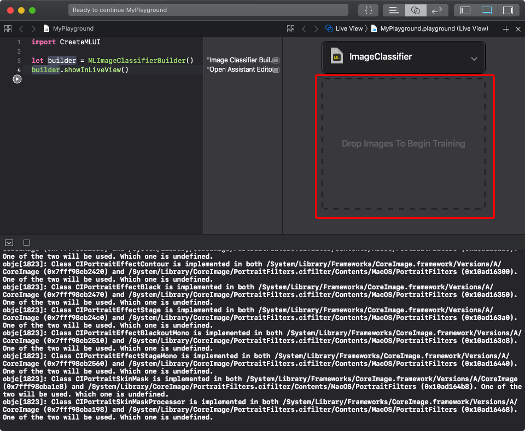This screenshot has width=525, height=431.
Task: Go forward in the live view pane
Action: (x=316, y=29)
